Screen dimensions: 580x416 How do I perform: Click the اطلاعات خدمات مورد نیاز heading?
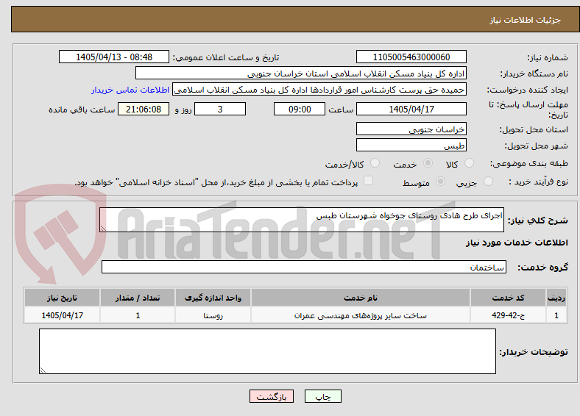[517, 243]
